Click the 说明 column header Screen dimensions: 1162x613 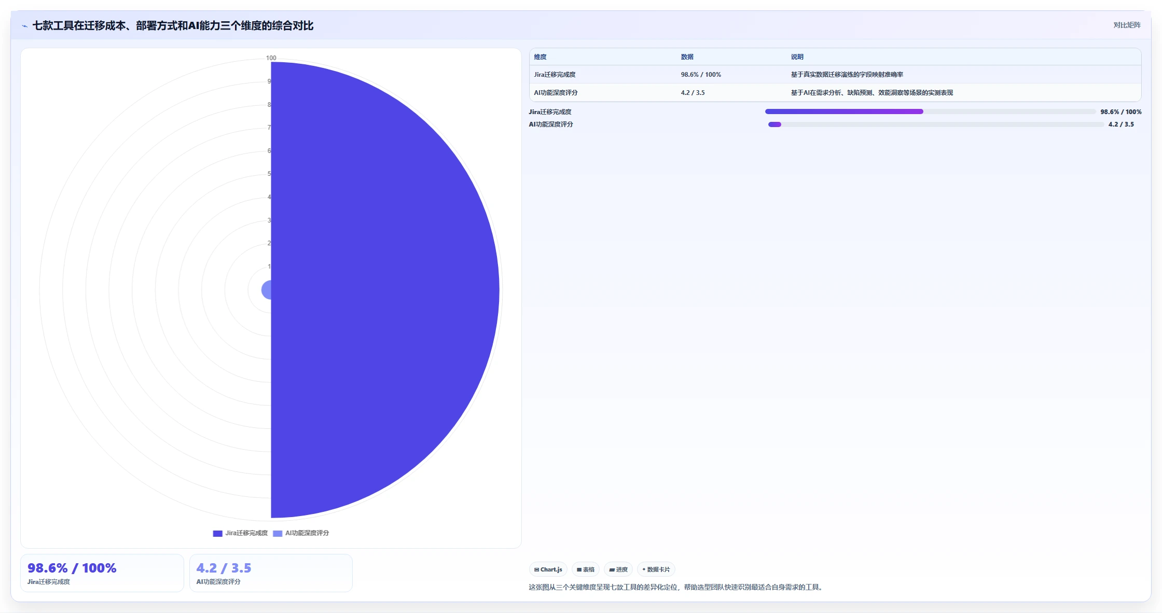pyautogui.click(x=797, y=57)
